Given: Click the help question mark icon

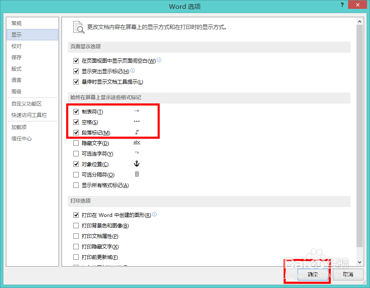Looking at the screenshot, I should 342,5.
